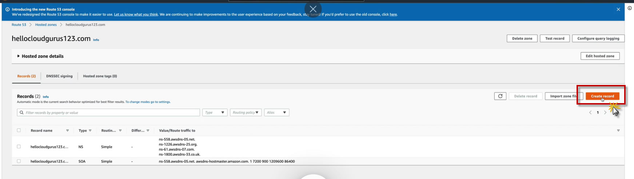Focus the filter records by property field
Viewport: 634px width, 179px height.
coord(108,113)
